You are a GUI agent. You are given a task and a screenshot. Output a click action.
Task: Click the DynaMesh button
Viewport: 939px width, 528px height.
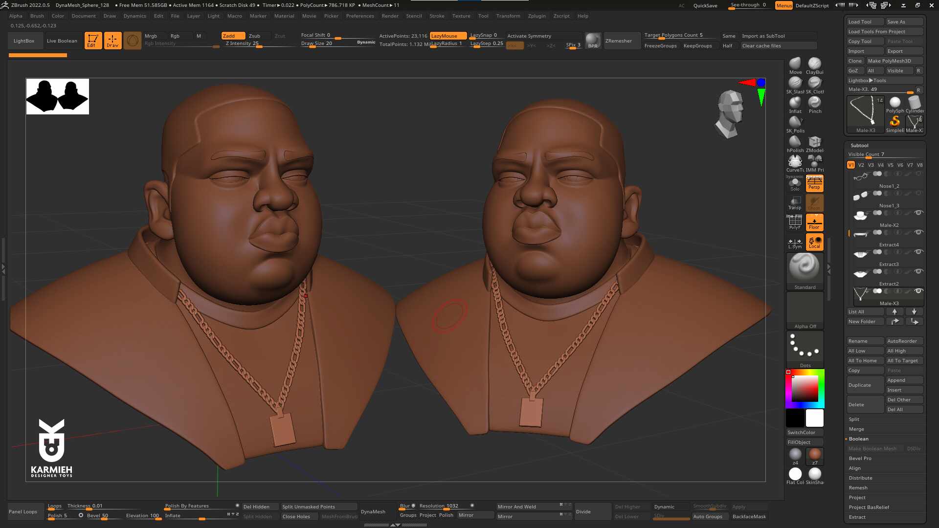tap(373, 511)
